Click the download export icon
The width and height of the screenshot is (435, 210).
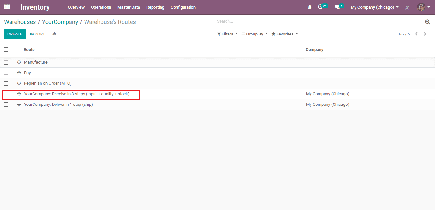[x=55, y=34]
